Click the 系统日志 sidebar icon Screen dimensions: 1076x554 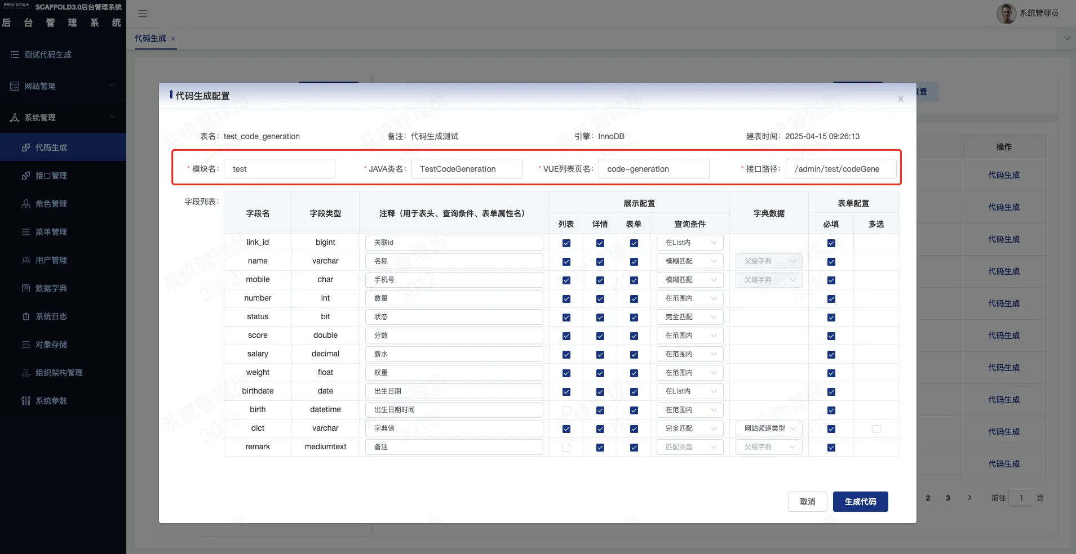pyautogui.click(x=26, y=316)
